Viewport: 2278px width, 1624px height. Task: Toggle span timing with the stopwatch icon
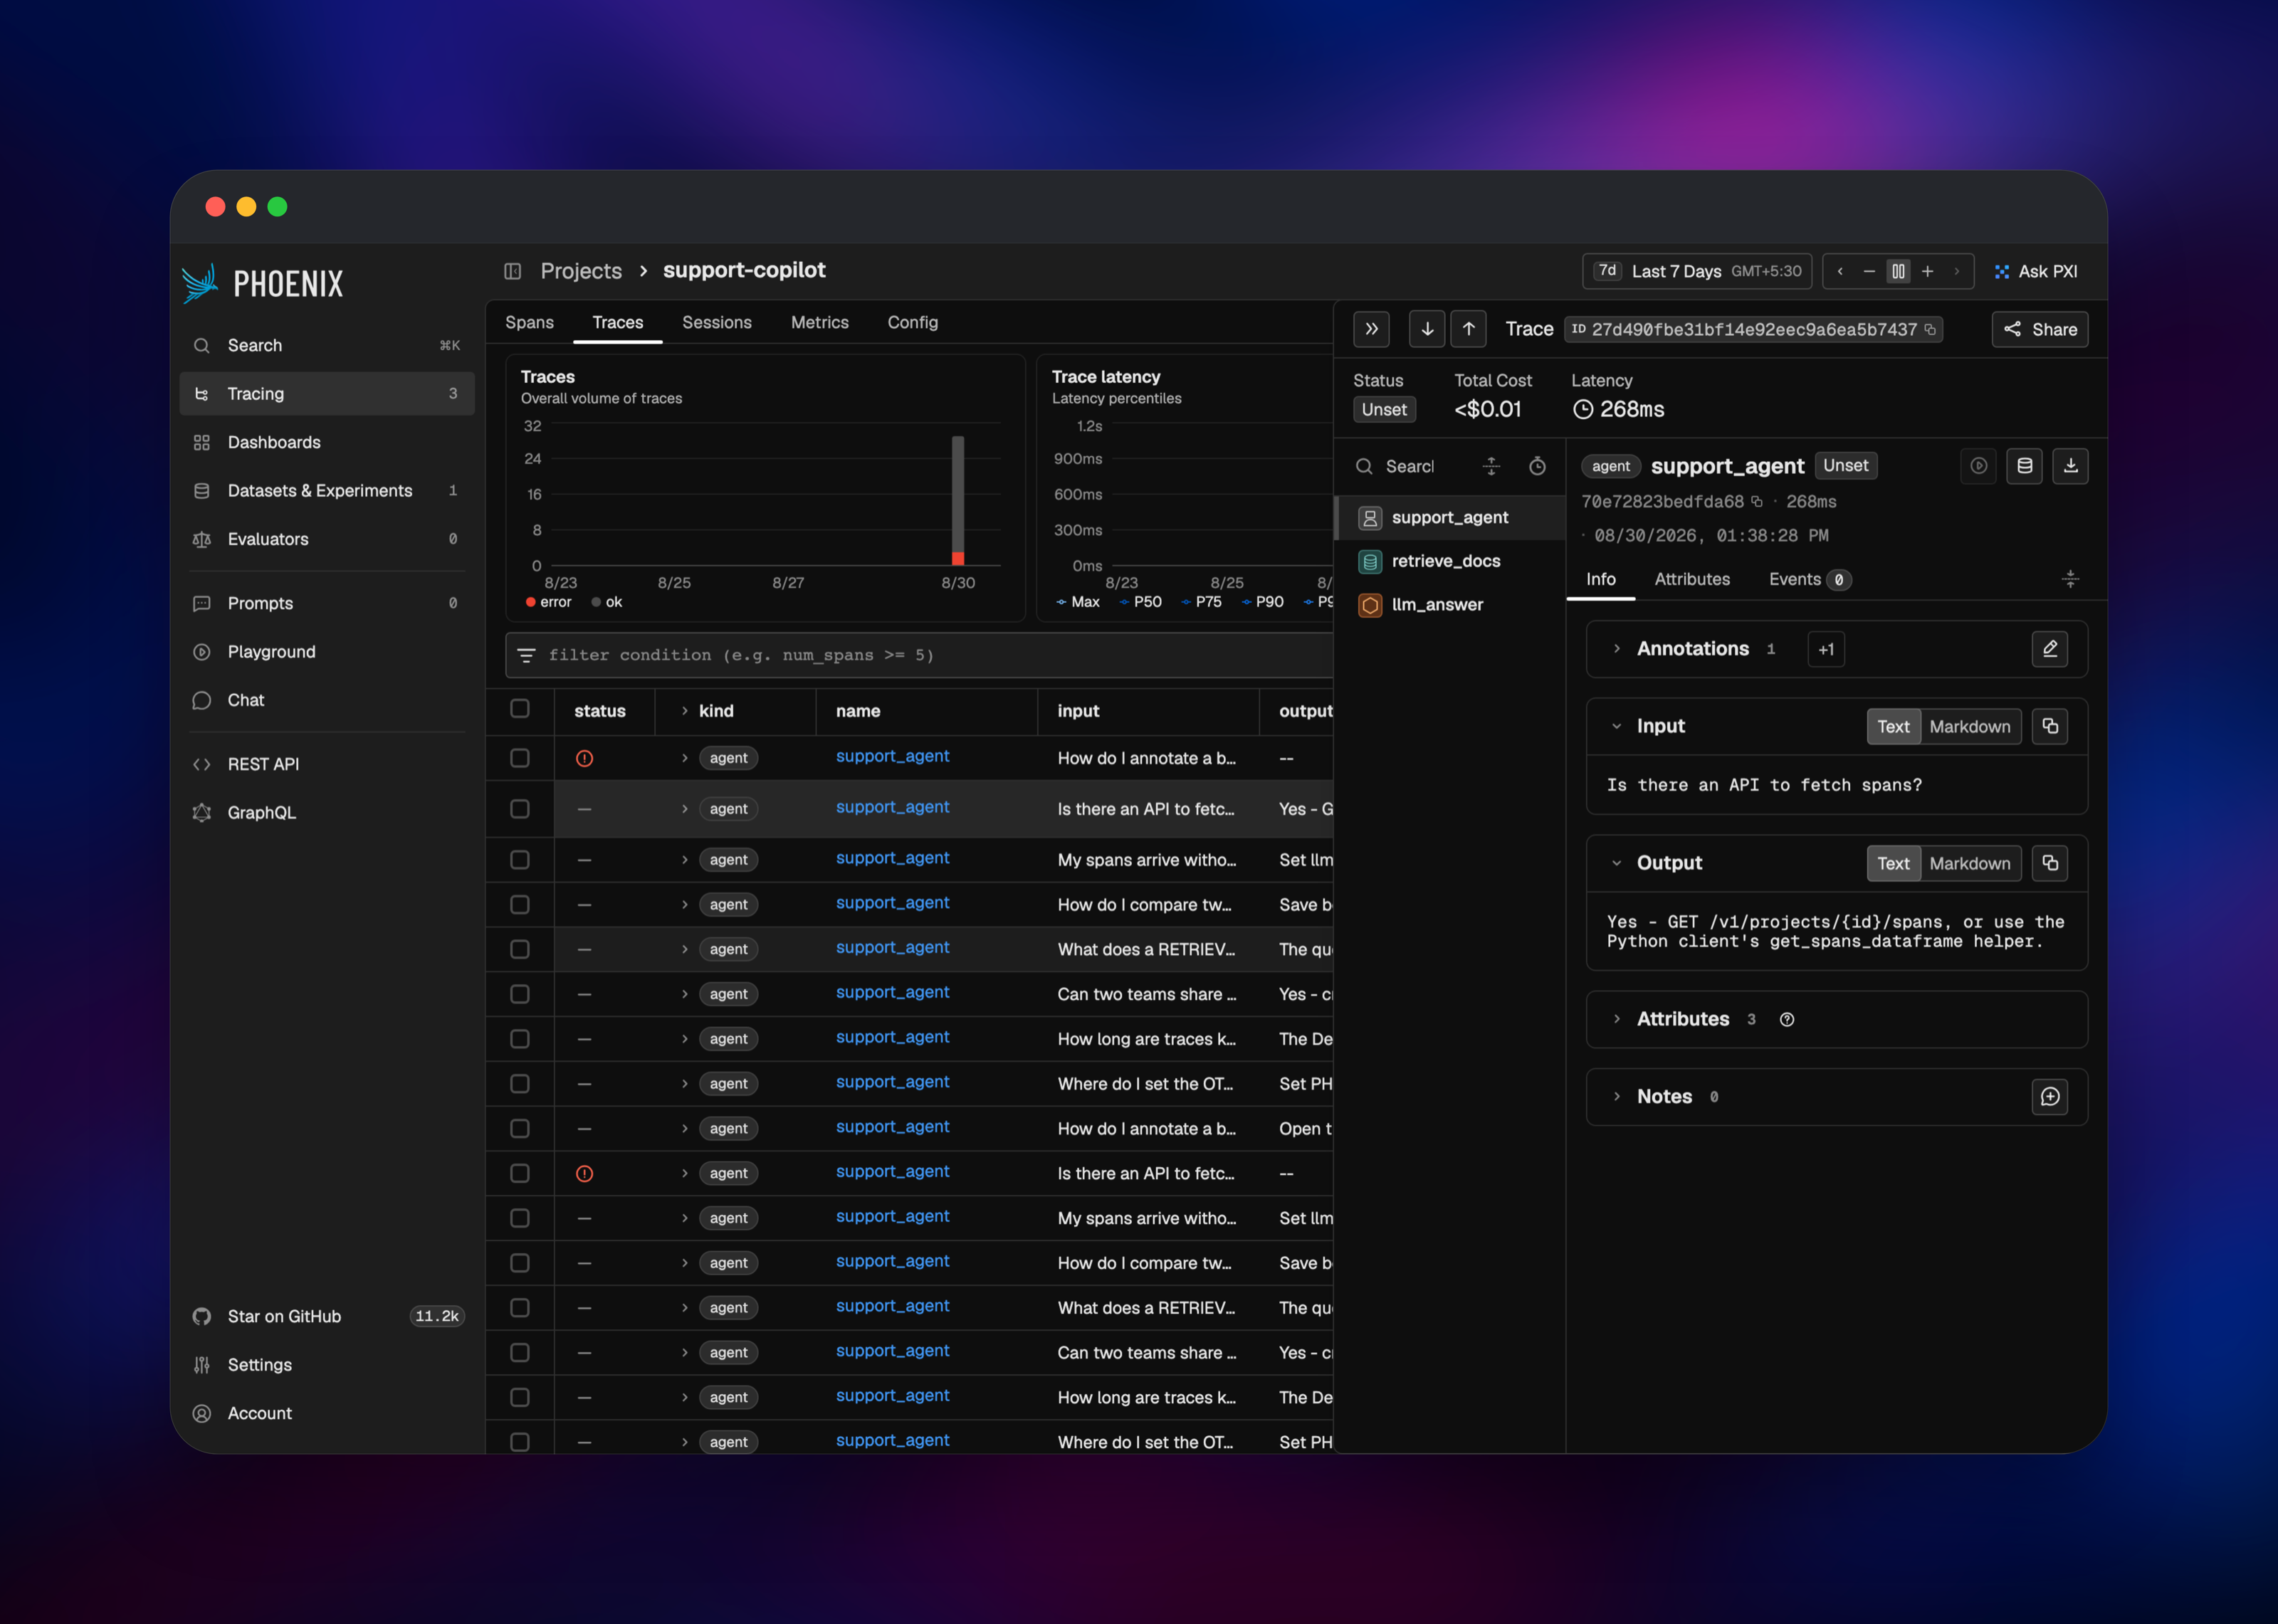click(x=1537, y=466)
